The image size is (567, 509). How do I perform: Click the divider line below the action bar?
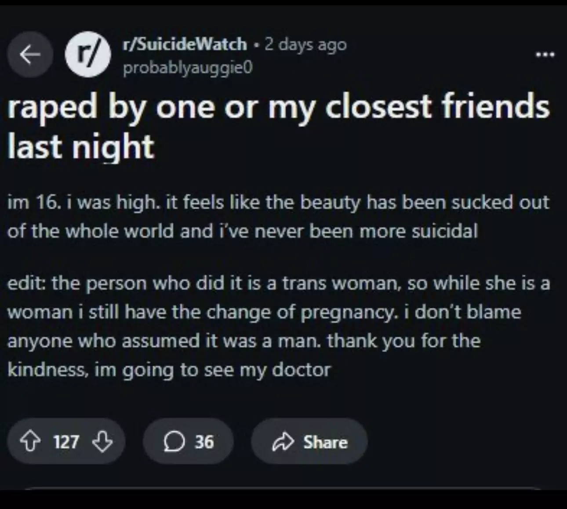pyautogui.click(x=283, y=488)
